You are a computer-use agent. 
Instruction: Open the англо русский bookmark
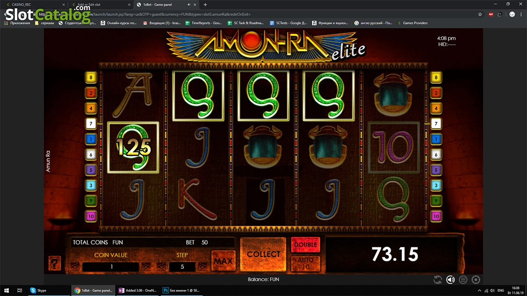click(373, 23)
